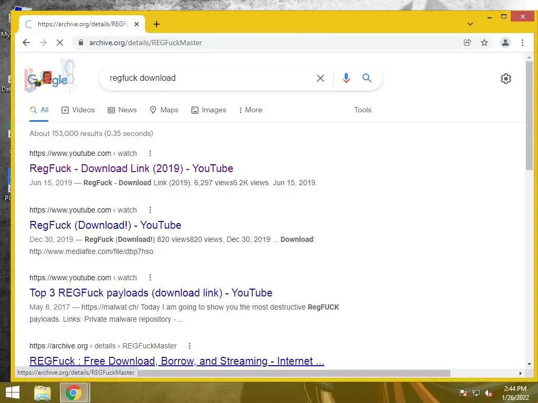Click the mediafire.com/file/dbp7hso snippet text

coord(92,251)
